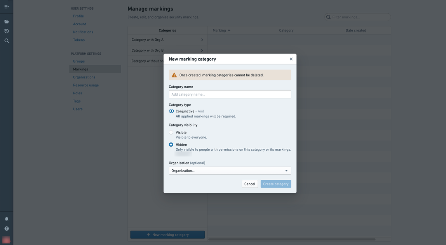The image size is (446, 245).
Task: Click the Create category button
Action: (275, 184)
